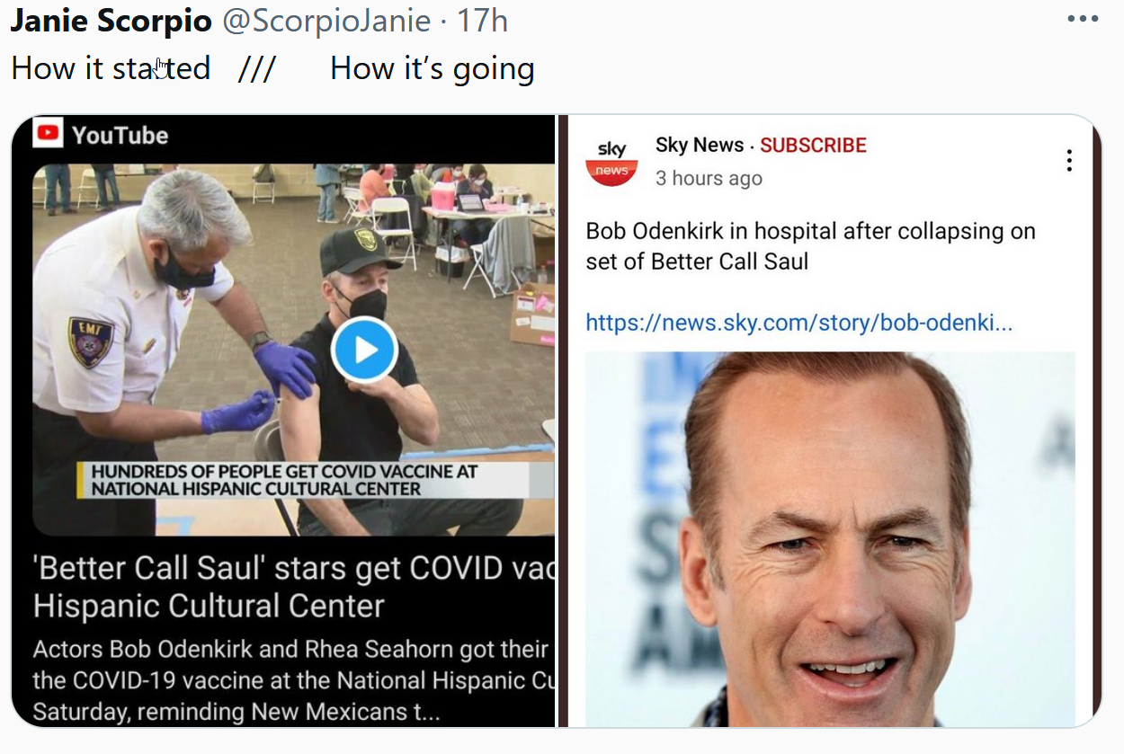Open the tweet's 17h timestamp

tap(482, 21)
